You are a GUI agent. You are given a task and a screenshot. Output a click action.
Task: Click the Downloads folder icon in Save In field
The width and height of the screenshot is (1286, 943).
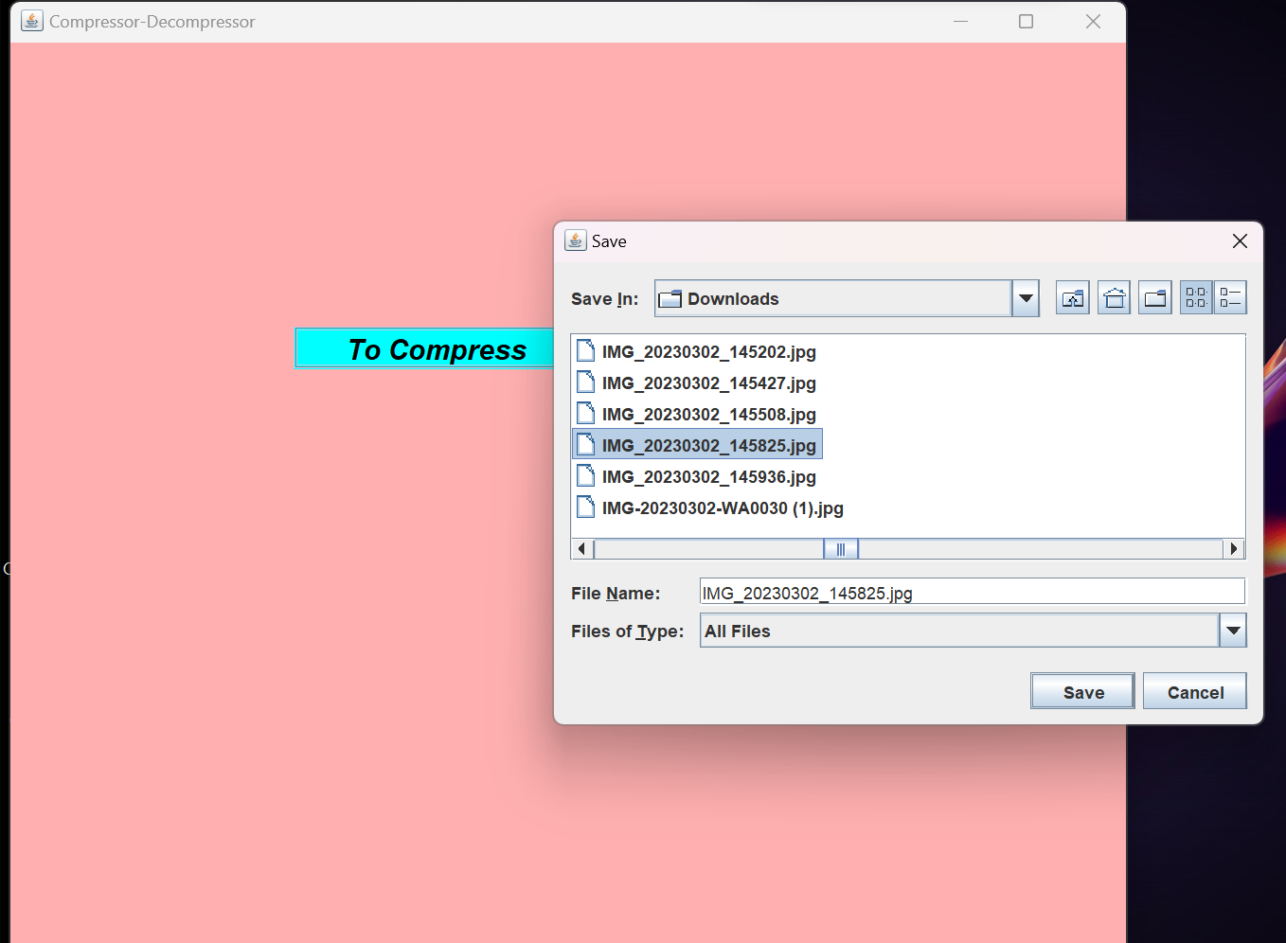(670, 297)
